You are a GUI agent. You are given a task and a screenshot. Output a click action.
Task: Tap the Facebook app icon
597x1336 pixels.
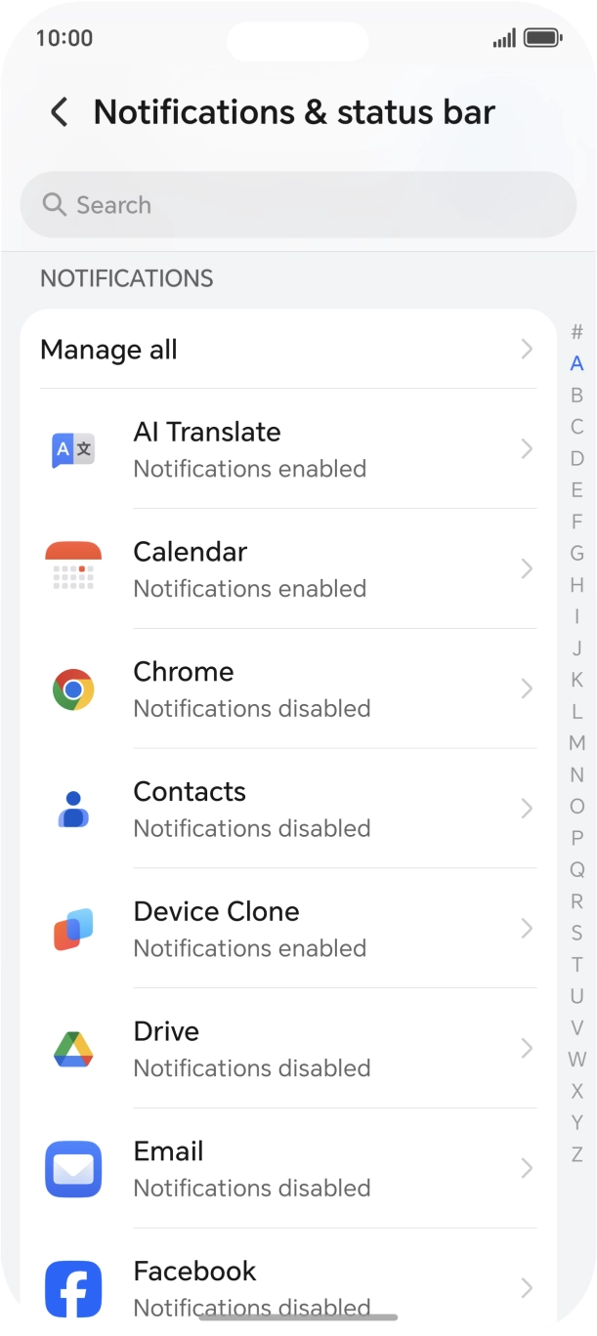click(73, 1288)
